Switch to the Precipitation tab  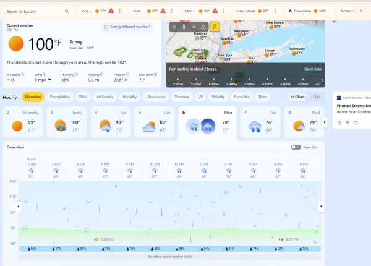pos(60,97)
